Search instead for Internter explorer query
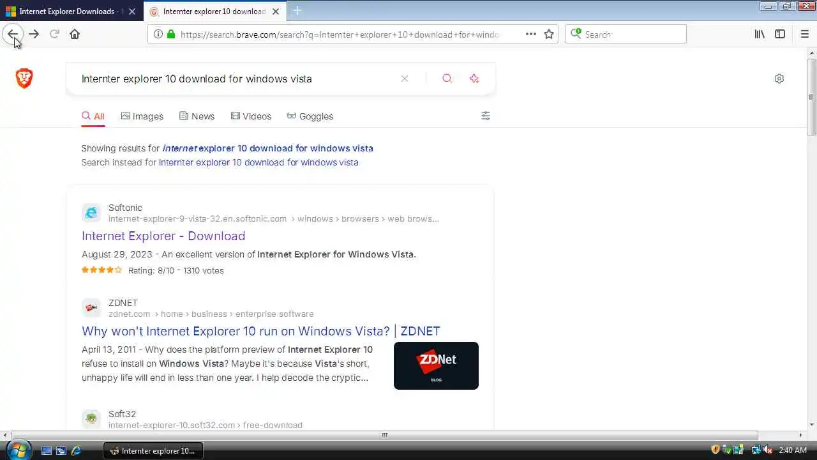The width and height of the screenshot is (817, 460). 259,162
